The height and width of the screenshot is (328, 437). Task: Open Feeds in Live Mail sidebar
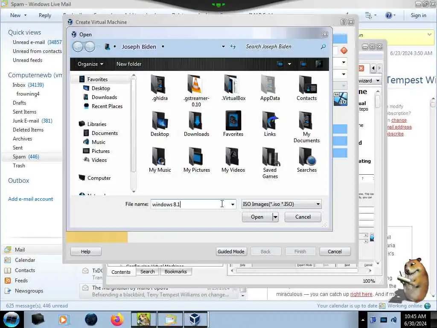21,281
